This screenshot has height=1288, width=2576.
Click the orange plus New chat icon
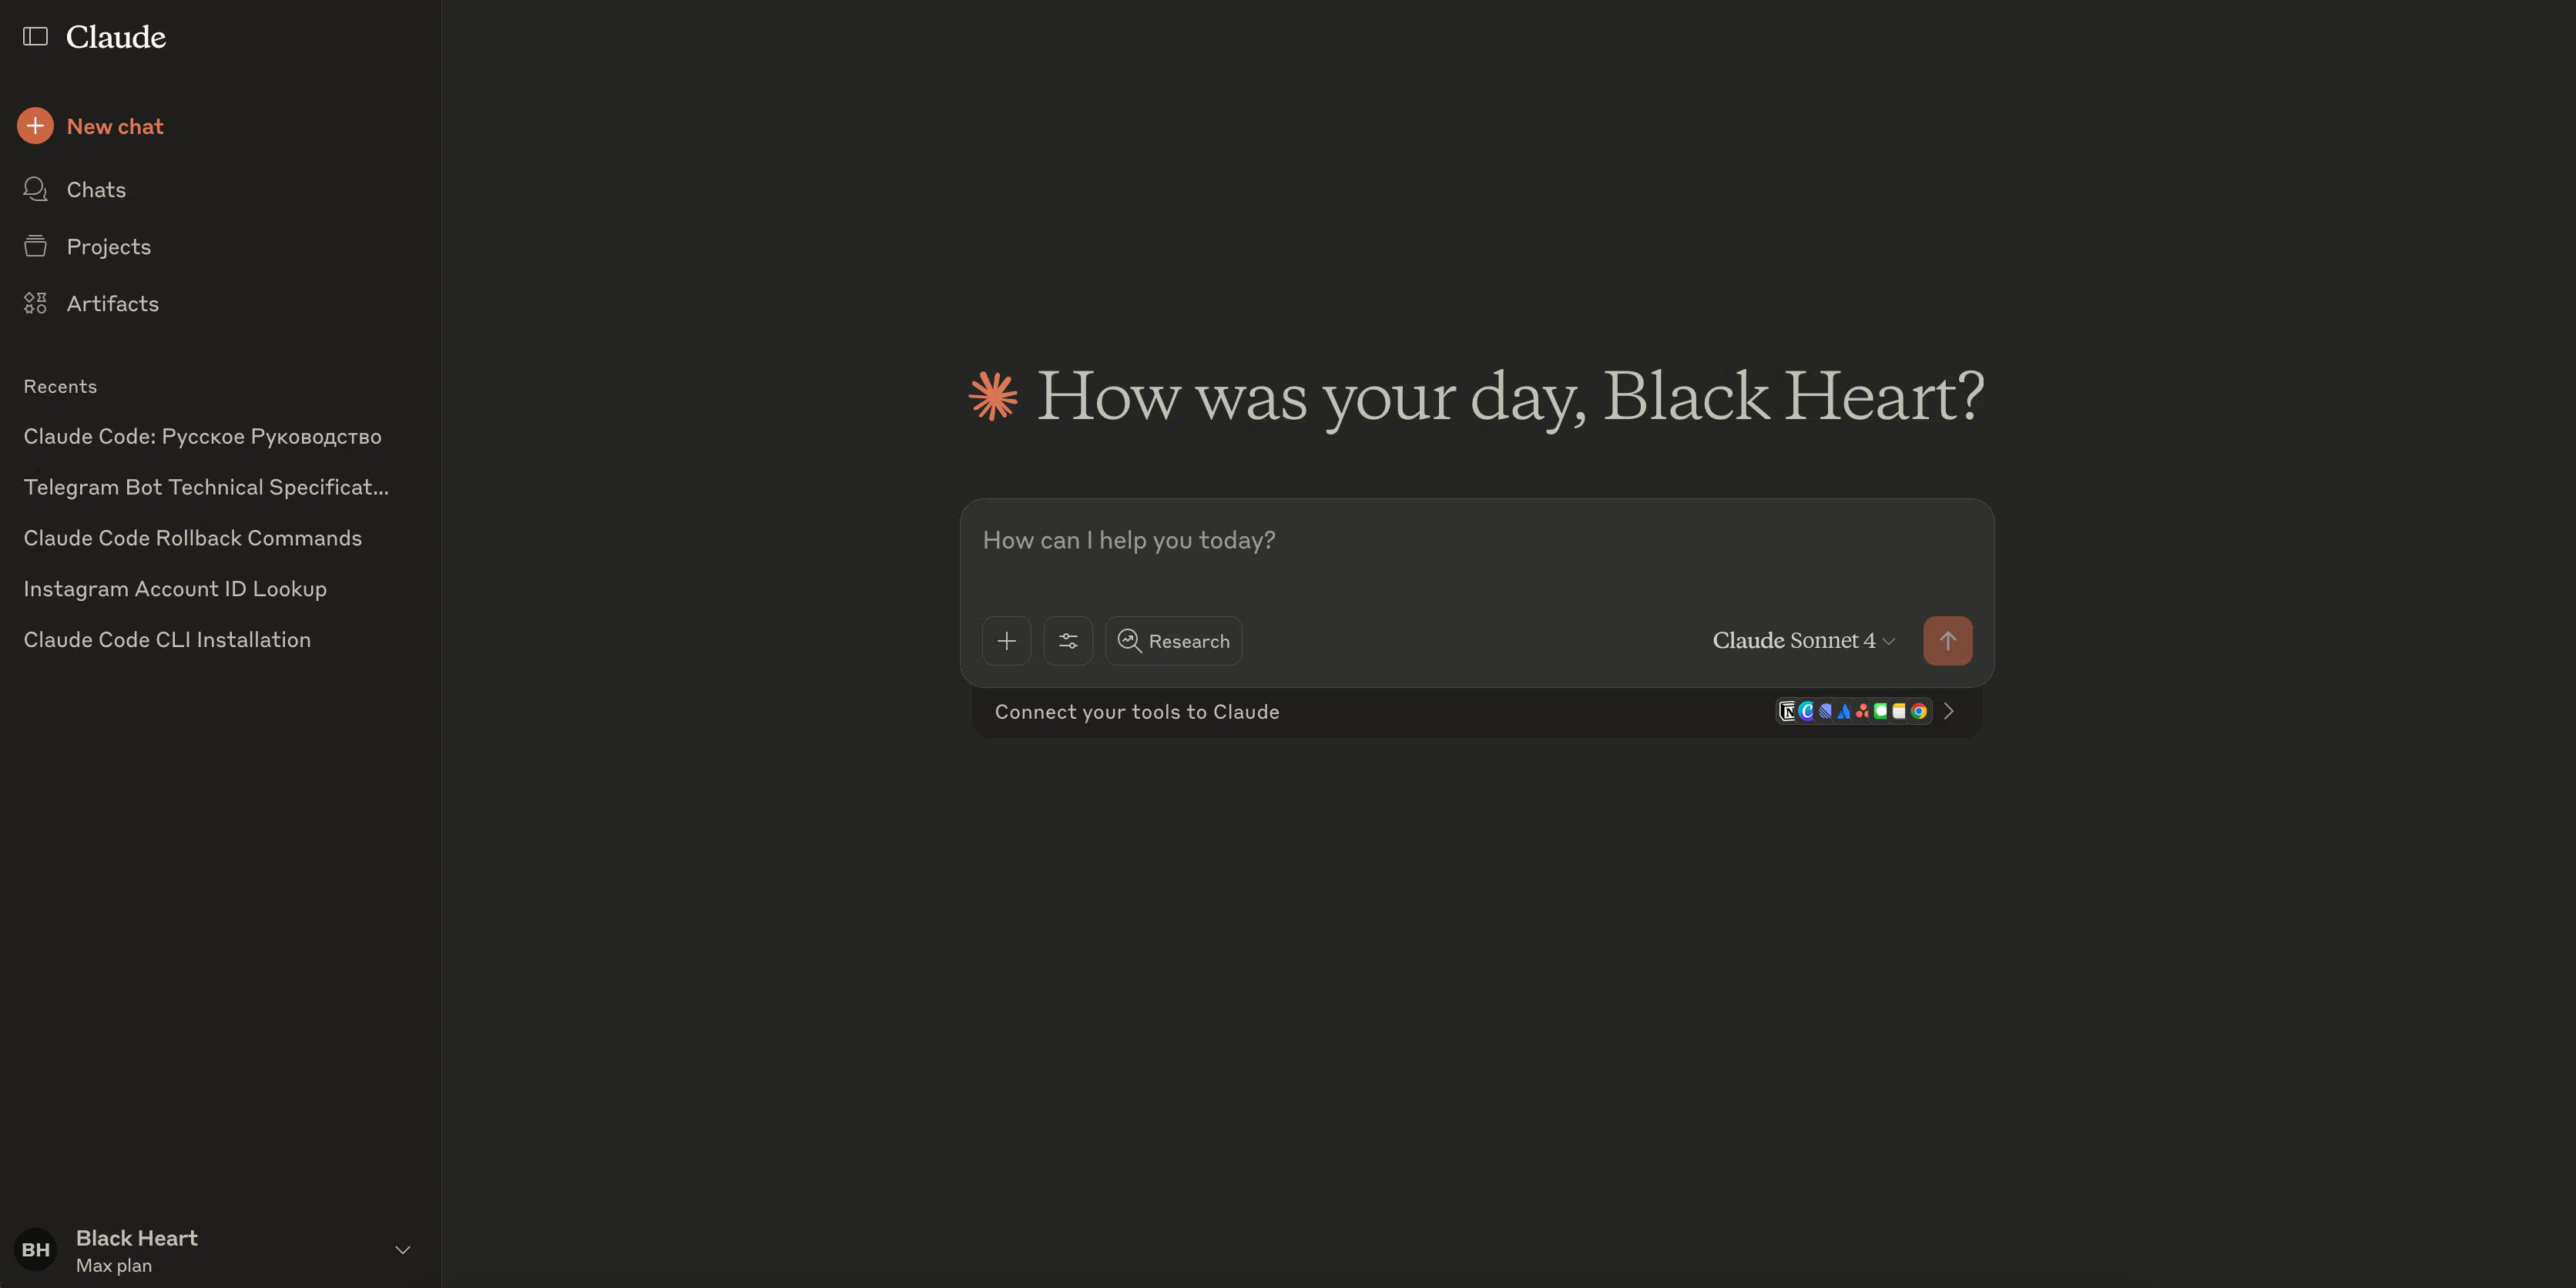tap(35, 126)
